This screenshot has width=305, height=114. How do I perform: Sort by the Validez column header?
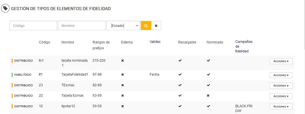coord(155,42)
